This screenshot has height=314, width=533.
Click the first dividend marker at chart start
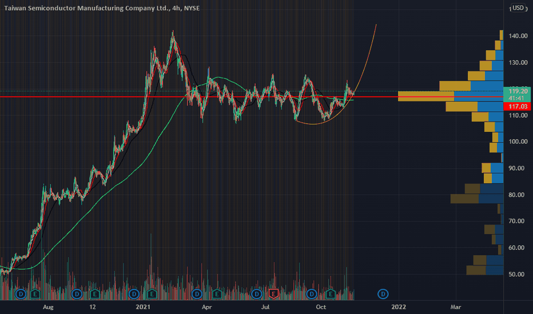coord(21,294)
